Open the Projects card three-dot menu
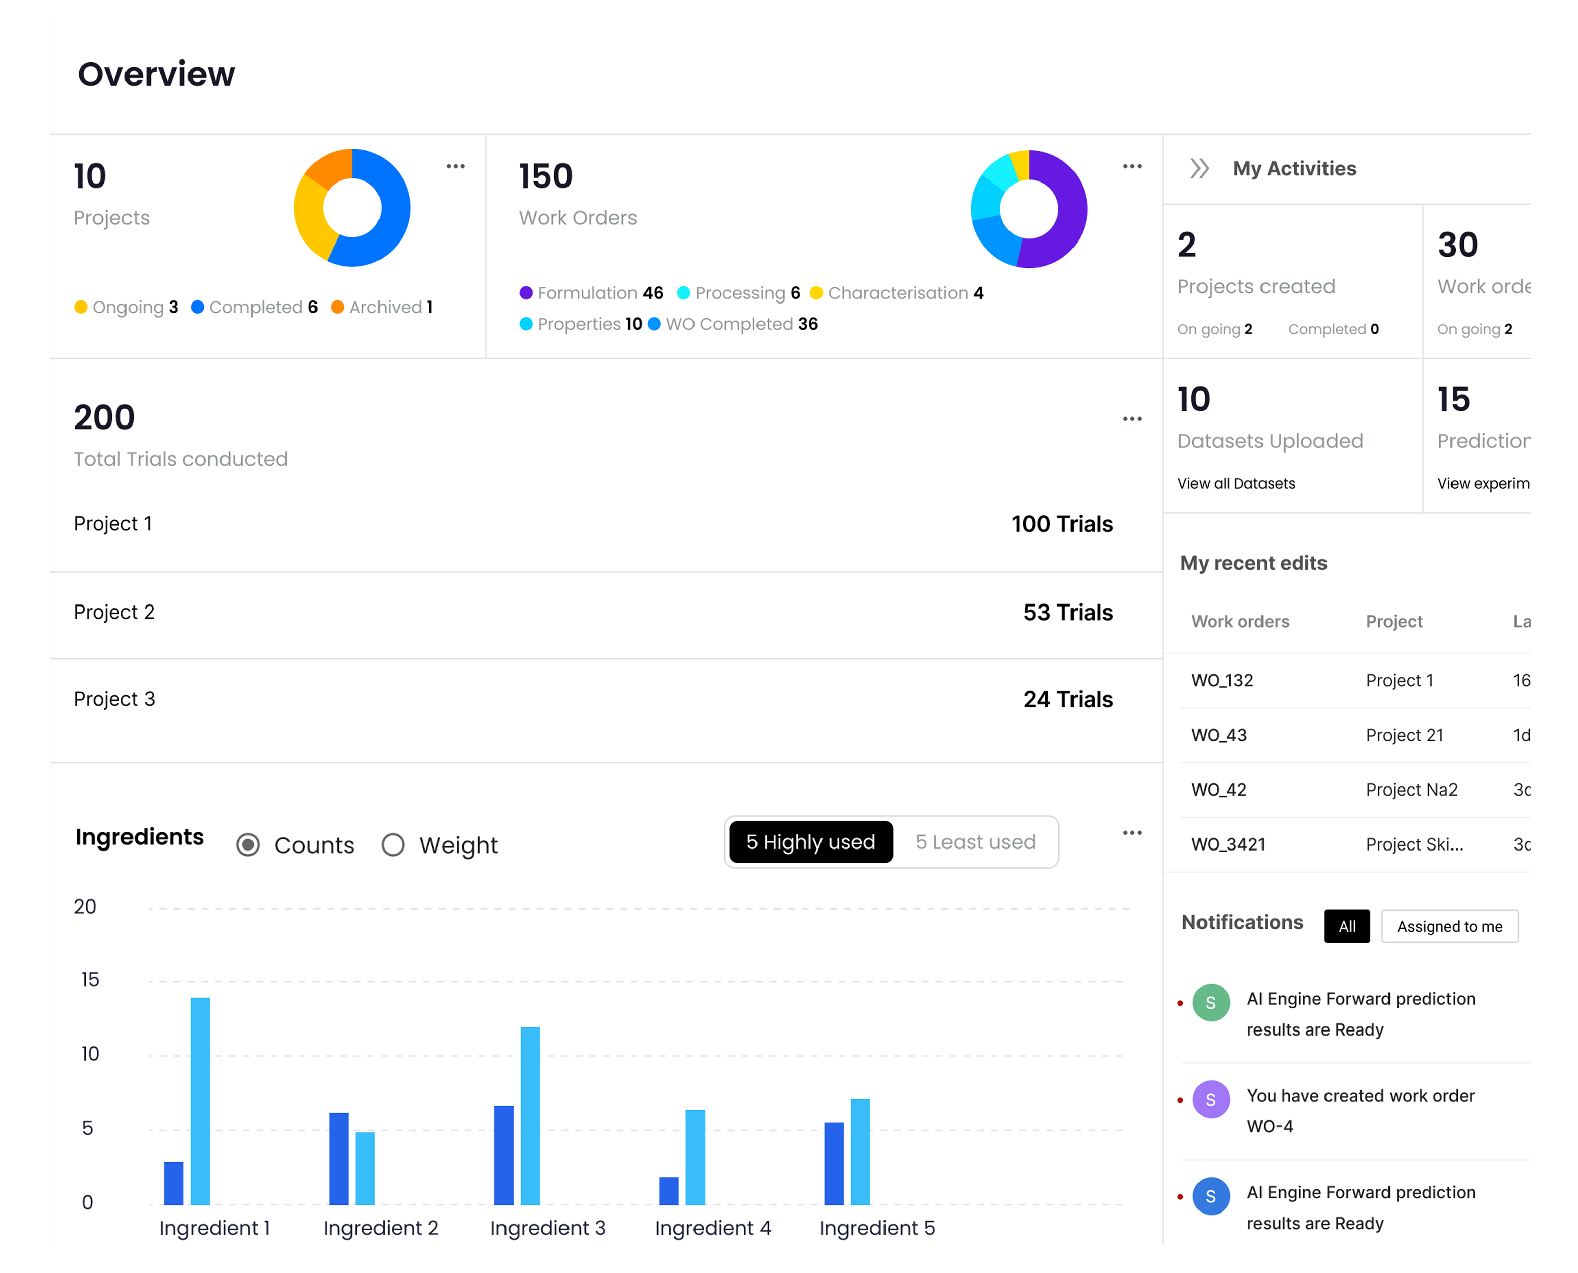This screenshot has width=1578, height=1273. tap(455, 166)
